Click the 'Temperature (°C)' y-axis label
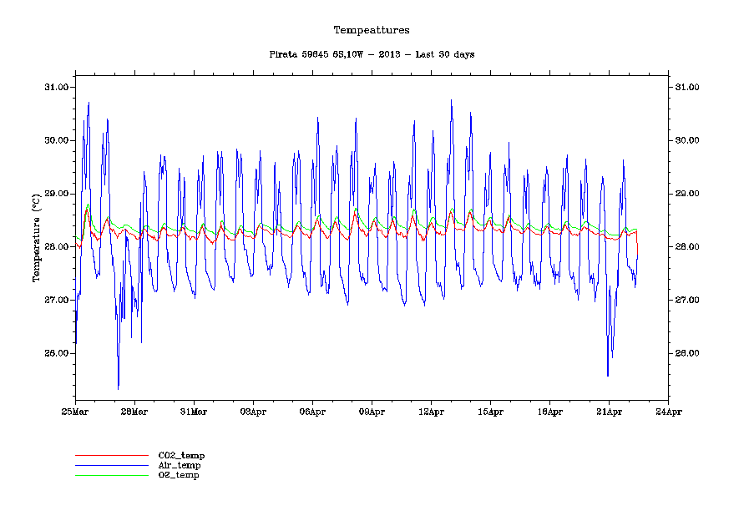 coord(36,239)
